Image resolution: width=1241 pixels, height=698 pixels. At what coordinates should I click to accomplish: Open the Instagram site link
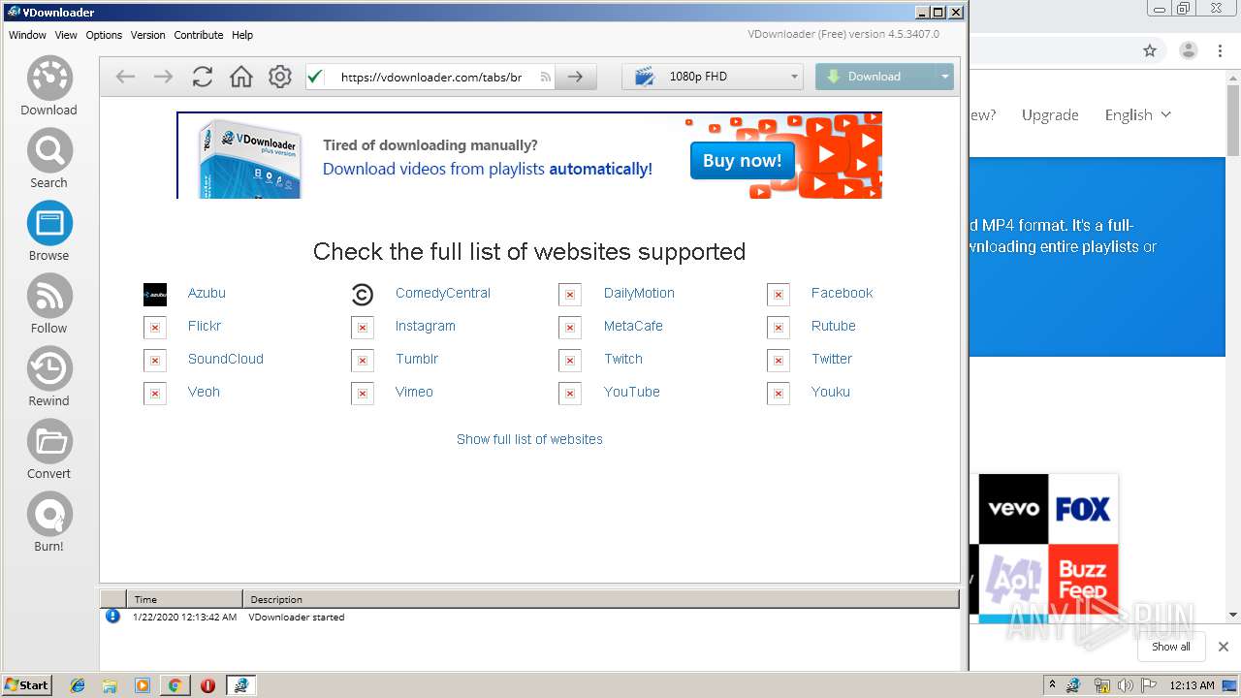coord(425,326)
